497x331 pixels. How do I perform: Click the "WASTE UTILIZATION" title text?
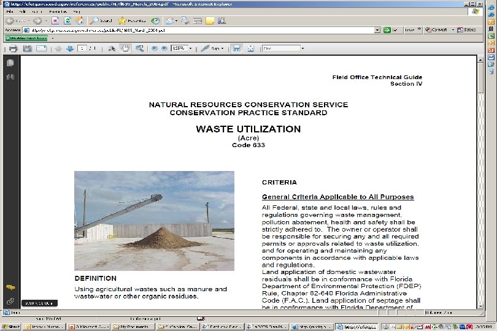click(248, 129)
